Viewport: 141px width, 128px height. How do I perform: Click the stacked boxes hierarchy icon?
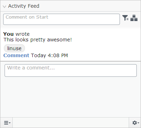click(134, 18)
